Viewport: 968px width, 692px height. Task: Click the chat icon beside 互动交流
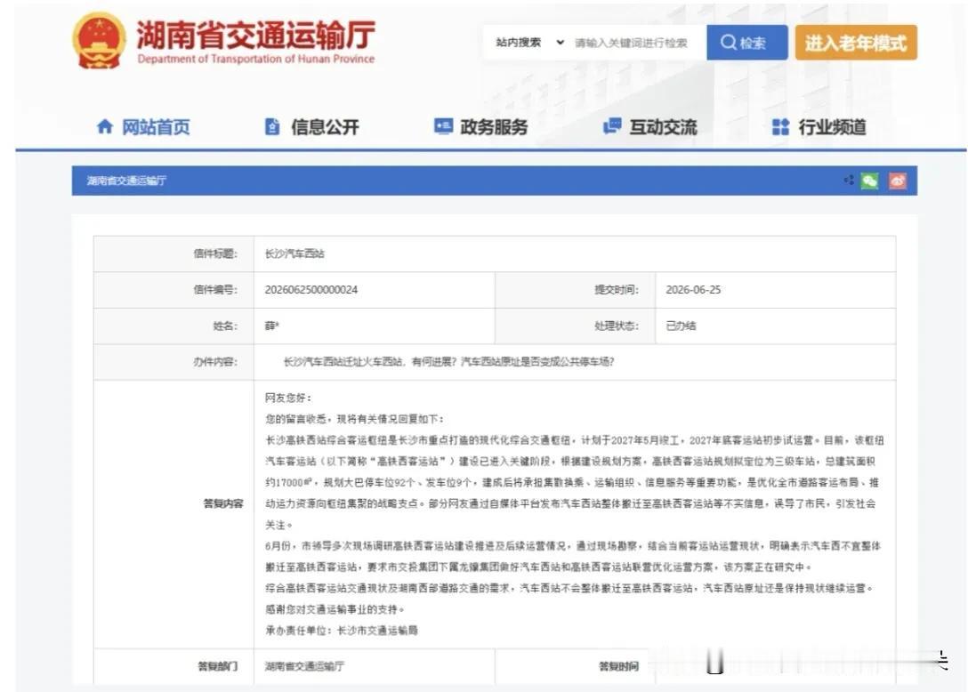pos(612,126)
